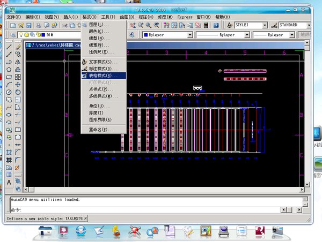Click the Calculator toolbar icon
Viewport: 322px width, 242px height.
click(206, 25)
